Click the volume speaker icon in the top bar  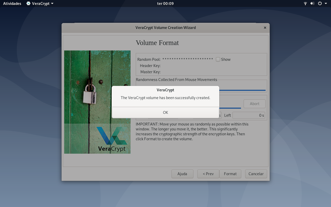click(312, 4)
